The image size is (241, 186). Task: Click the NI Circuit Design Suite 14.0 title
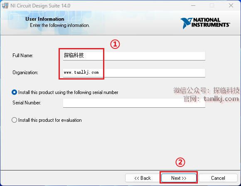click(x=40, y=6)
